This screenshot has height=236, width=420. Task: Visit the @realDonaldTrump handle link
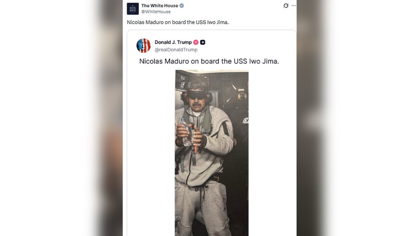(x=176, y=50)
